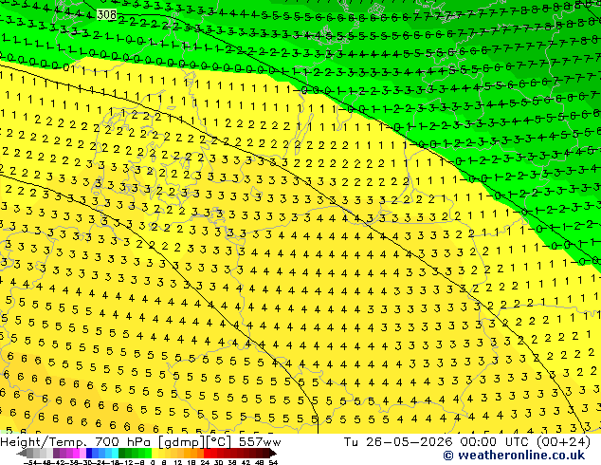The image size is (601, 465).
Task: Click the legend value label 54
Action: [x=273, y=462]
